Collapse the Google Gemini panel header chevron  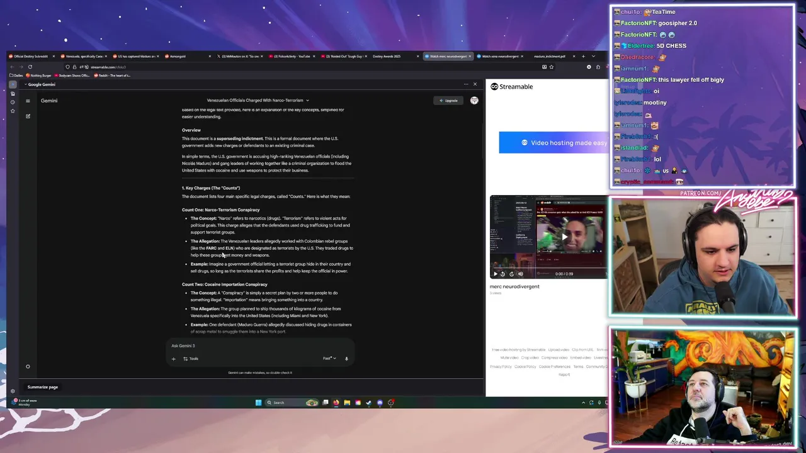(x=25, y=84)
